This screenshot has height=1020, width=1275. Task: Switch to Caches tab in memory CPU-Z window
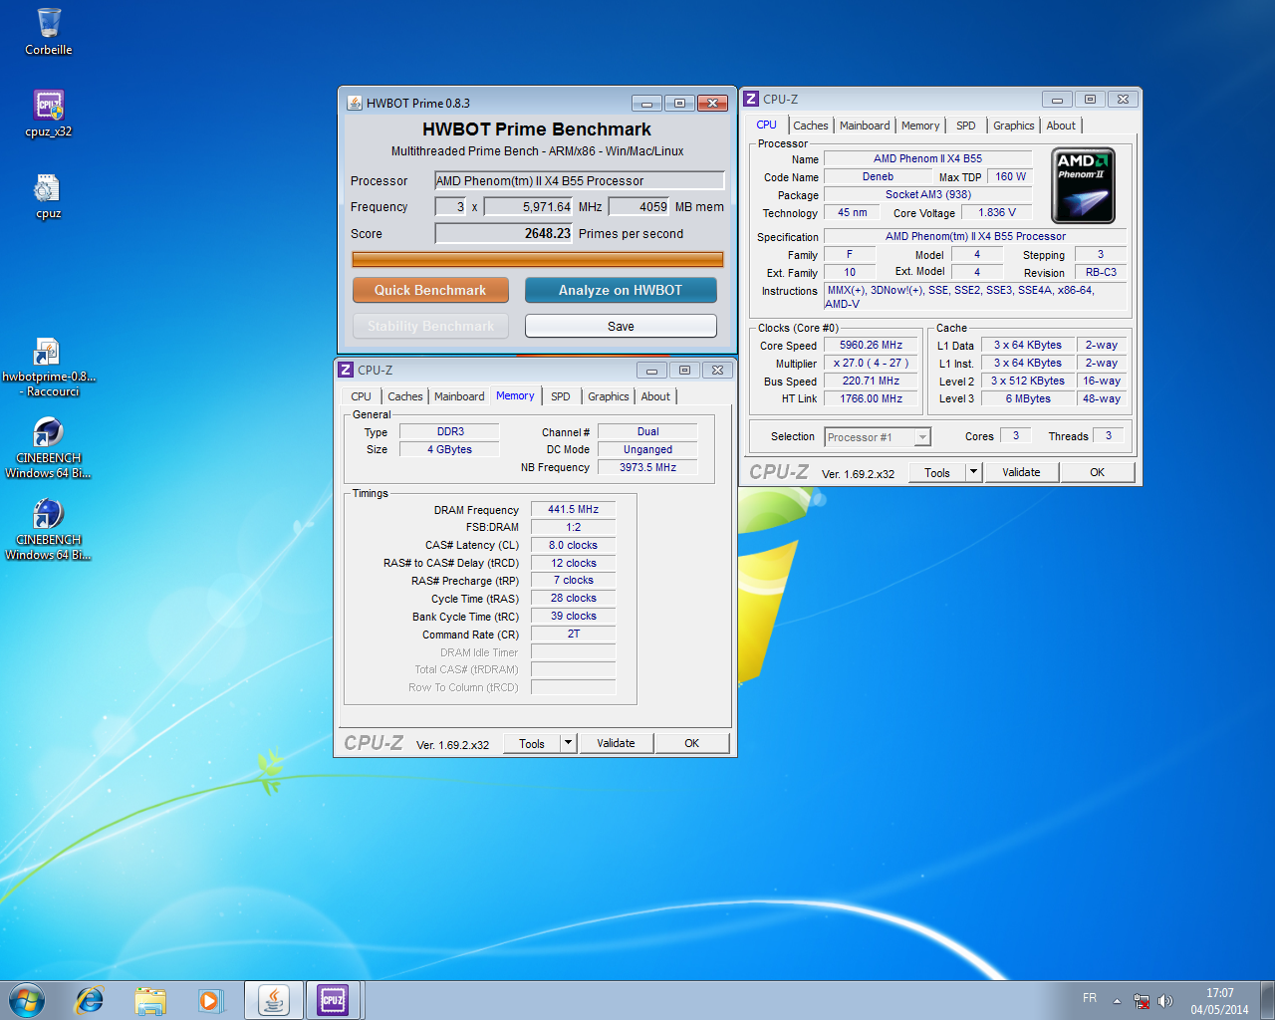pyautogui.click(x=404, y=396)
